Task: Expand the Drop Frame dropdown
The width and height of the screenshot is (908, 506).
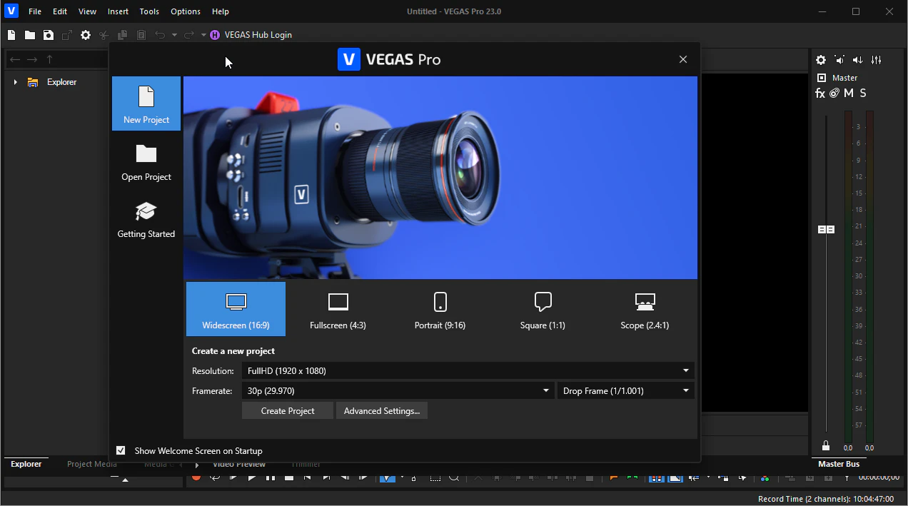Action: point(625,391)
